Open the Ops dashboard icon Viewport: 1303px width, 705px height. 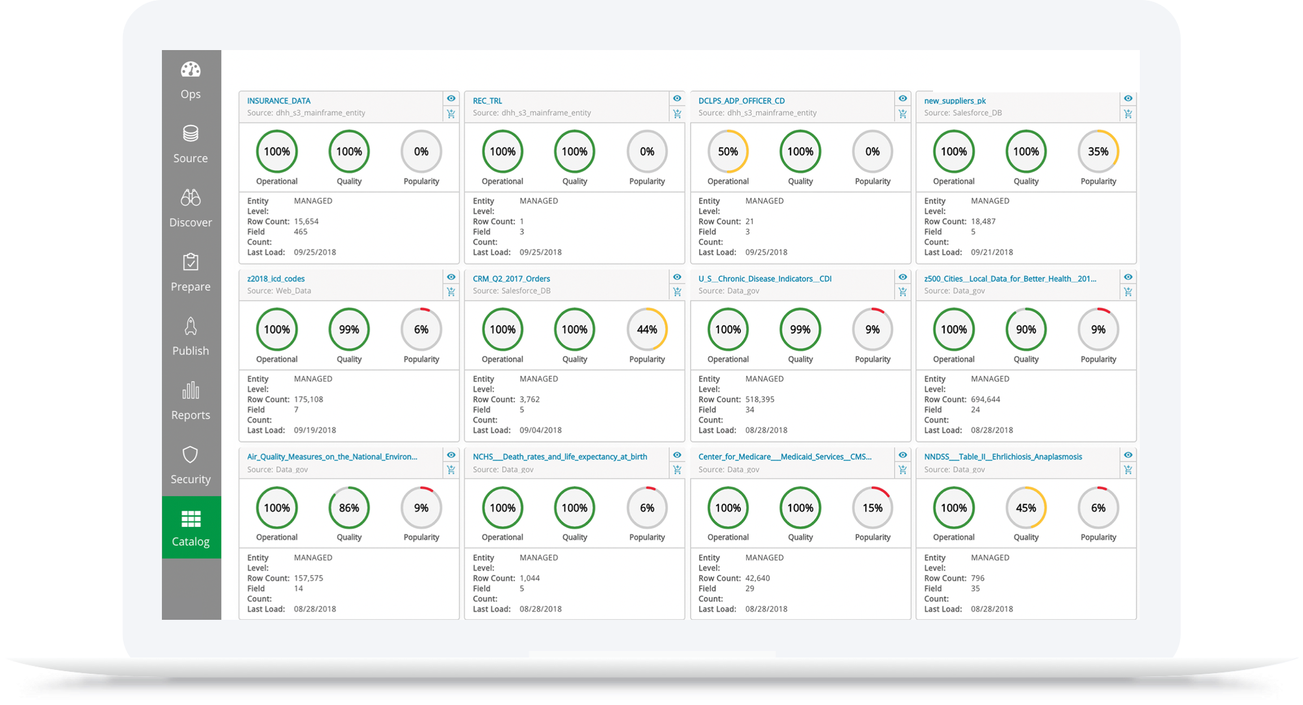[x=191, y=70]
